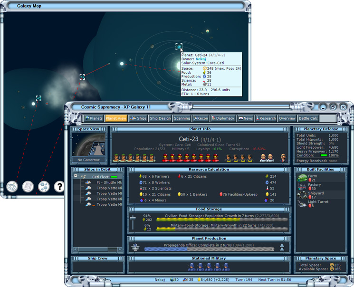354x287 pixels.
Task: Click the first scientist population icon
Action: pyautogui.click(x=263, y=158)
